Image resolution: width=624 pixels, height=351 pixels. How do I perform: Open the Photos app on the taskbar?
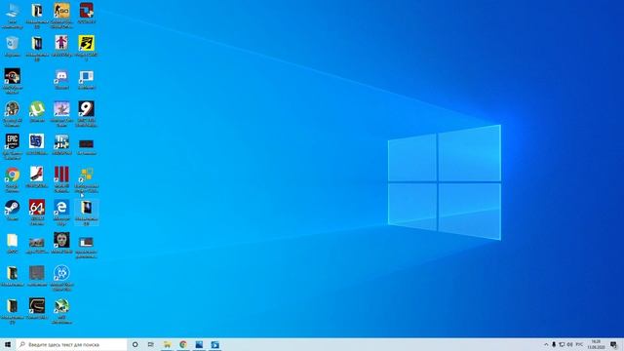click(x=199, y=344)
